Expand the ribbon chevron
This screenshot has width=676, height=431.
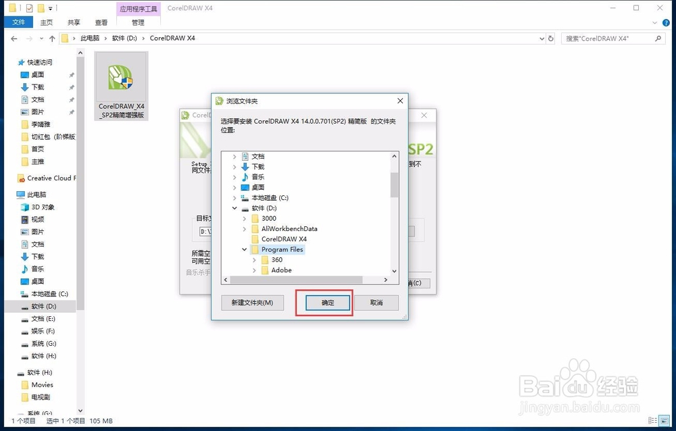(x=655, y=22)
